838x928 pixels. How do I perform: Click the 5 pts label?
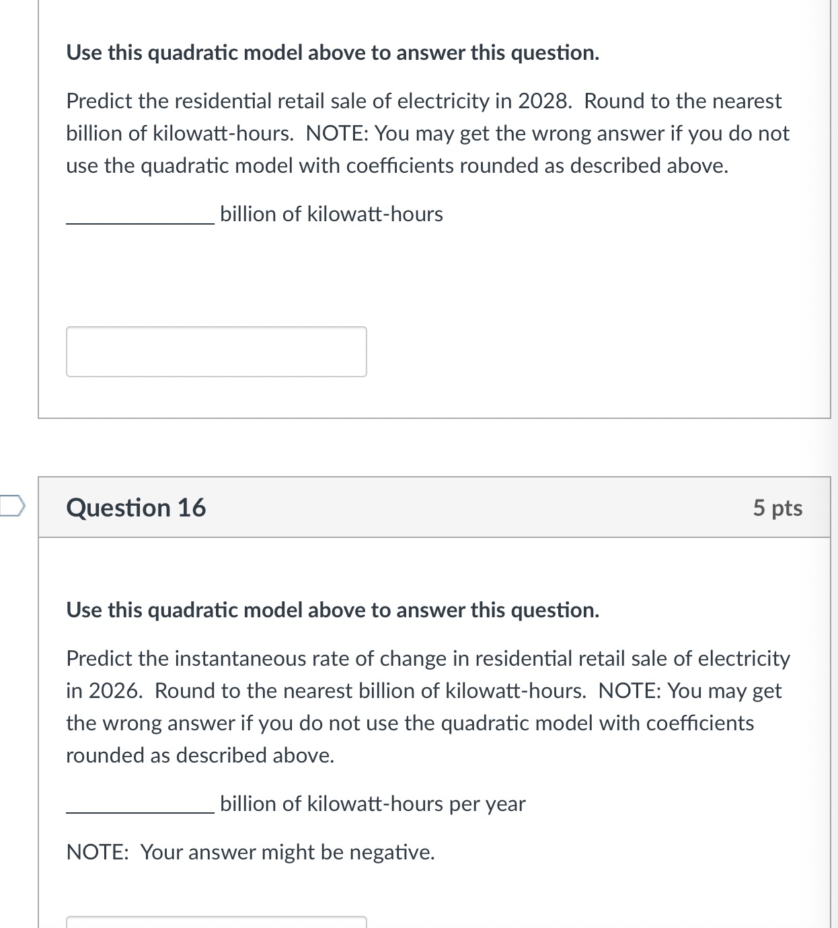coord(779,508)
